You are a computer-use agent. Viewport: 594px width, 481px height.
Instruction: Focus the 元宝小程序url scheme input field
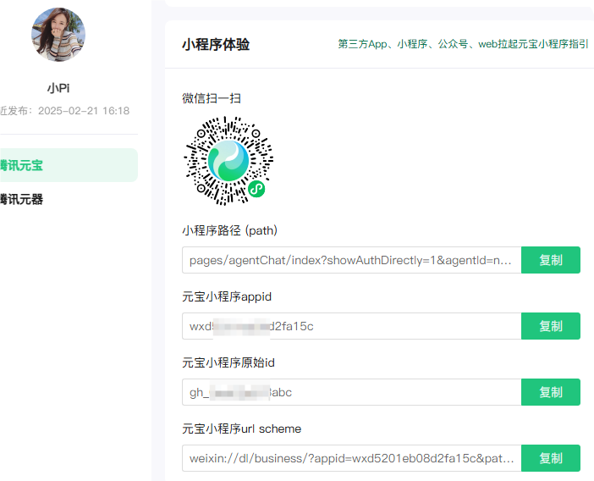[x=351, y=458]
